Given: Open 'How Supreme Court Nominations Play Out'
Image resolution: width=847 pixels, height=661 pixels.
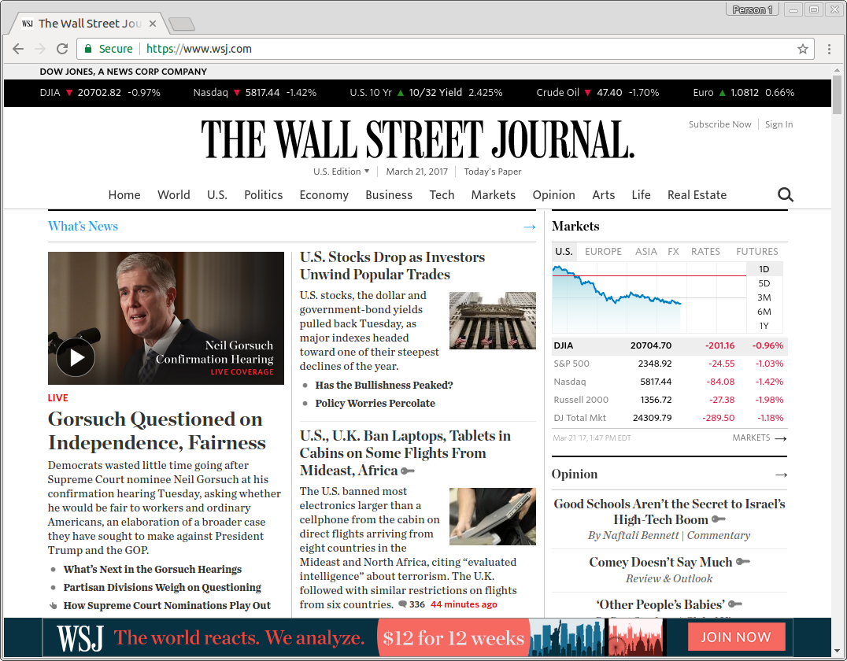Looking at the screenshot, I should (167, 605).
